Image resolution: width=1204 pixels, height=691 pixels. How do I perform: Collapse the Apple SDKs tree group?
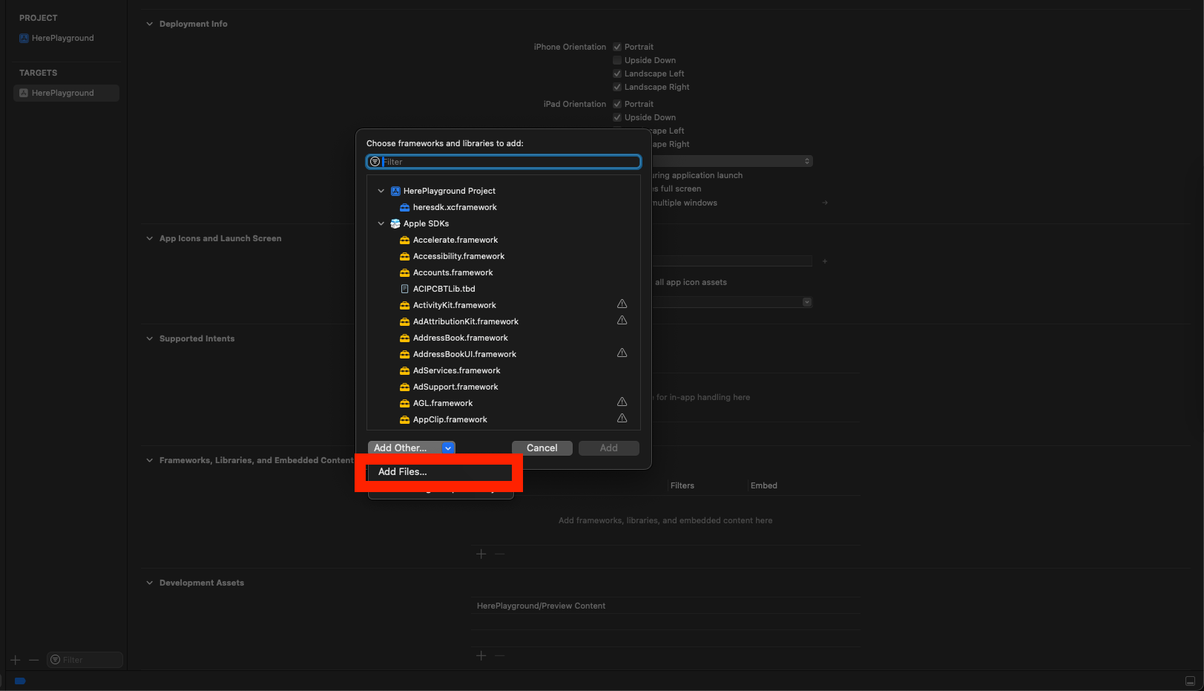pos(381,223)
